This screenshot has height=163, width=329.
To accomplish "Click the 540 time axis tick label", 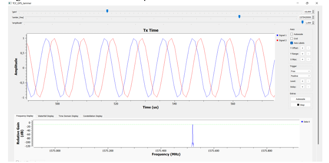I will [x=175, y=103].
